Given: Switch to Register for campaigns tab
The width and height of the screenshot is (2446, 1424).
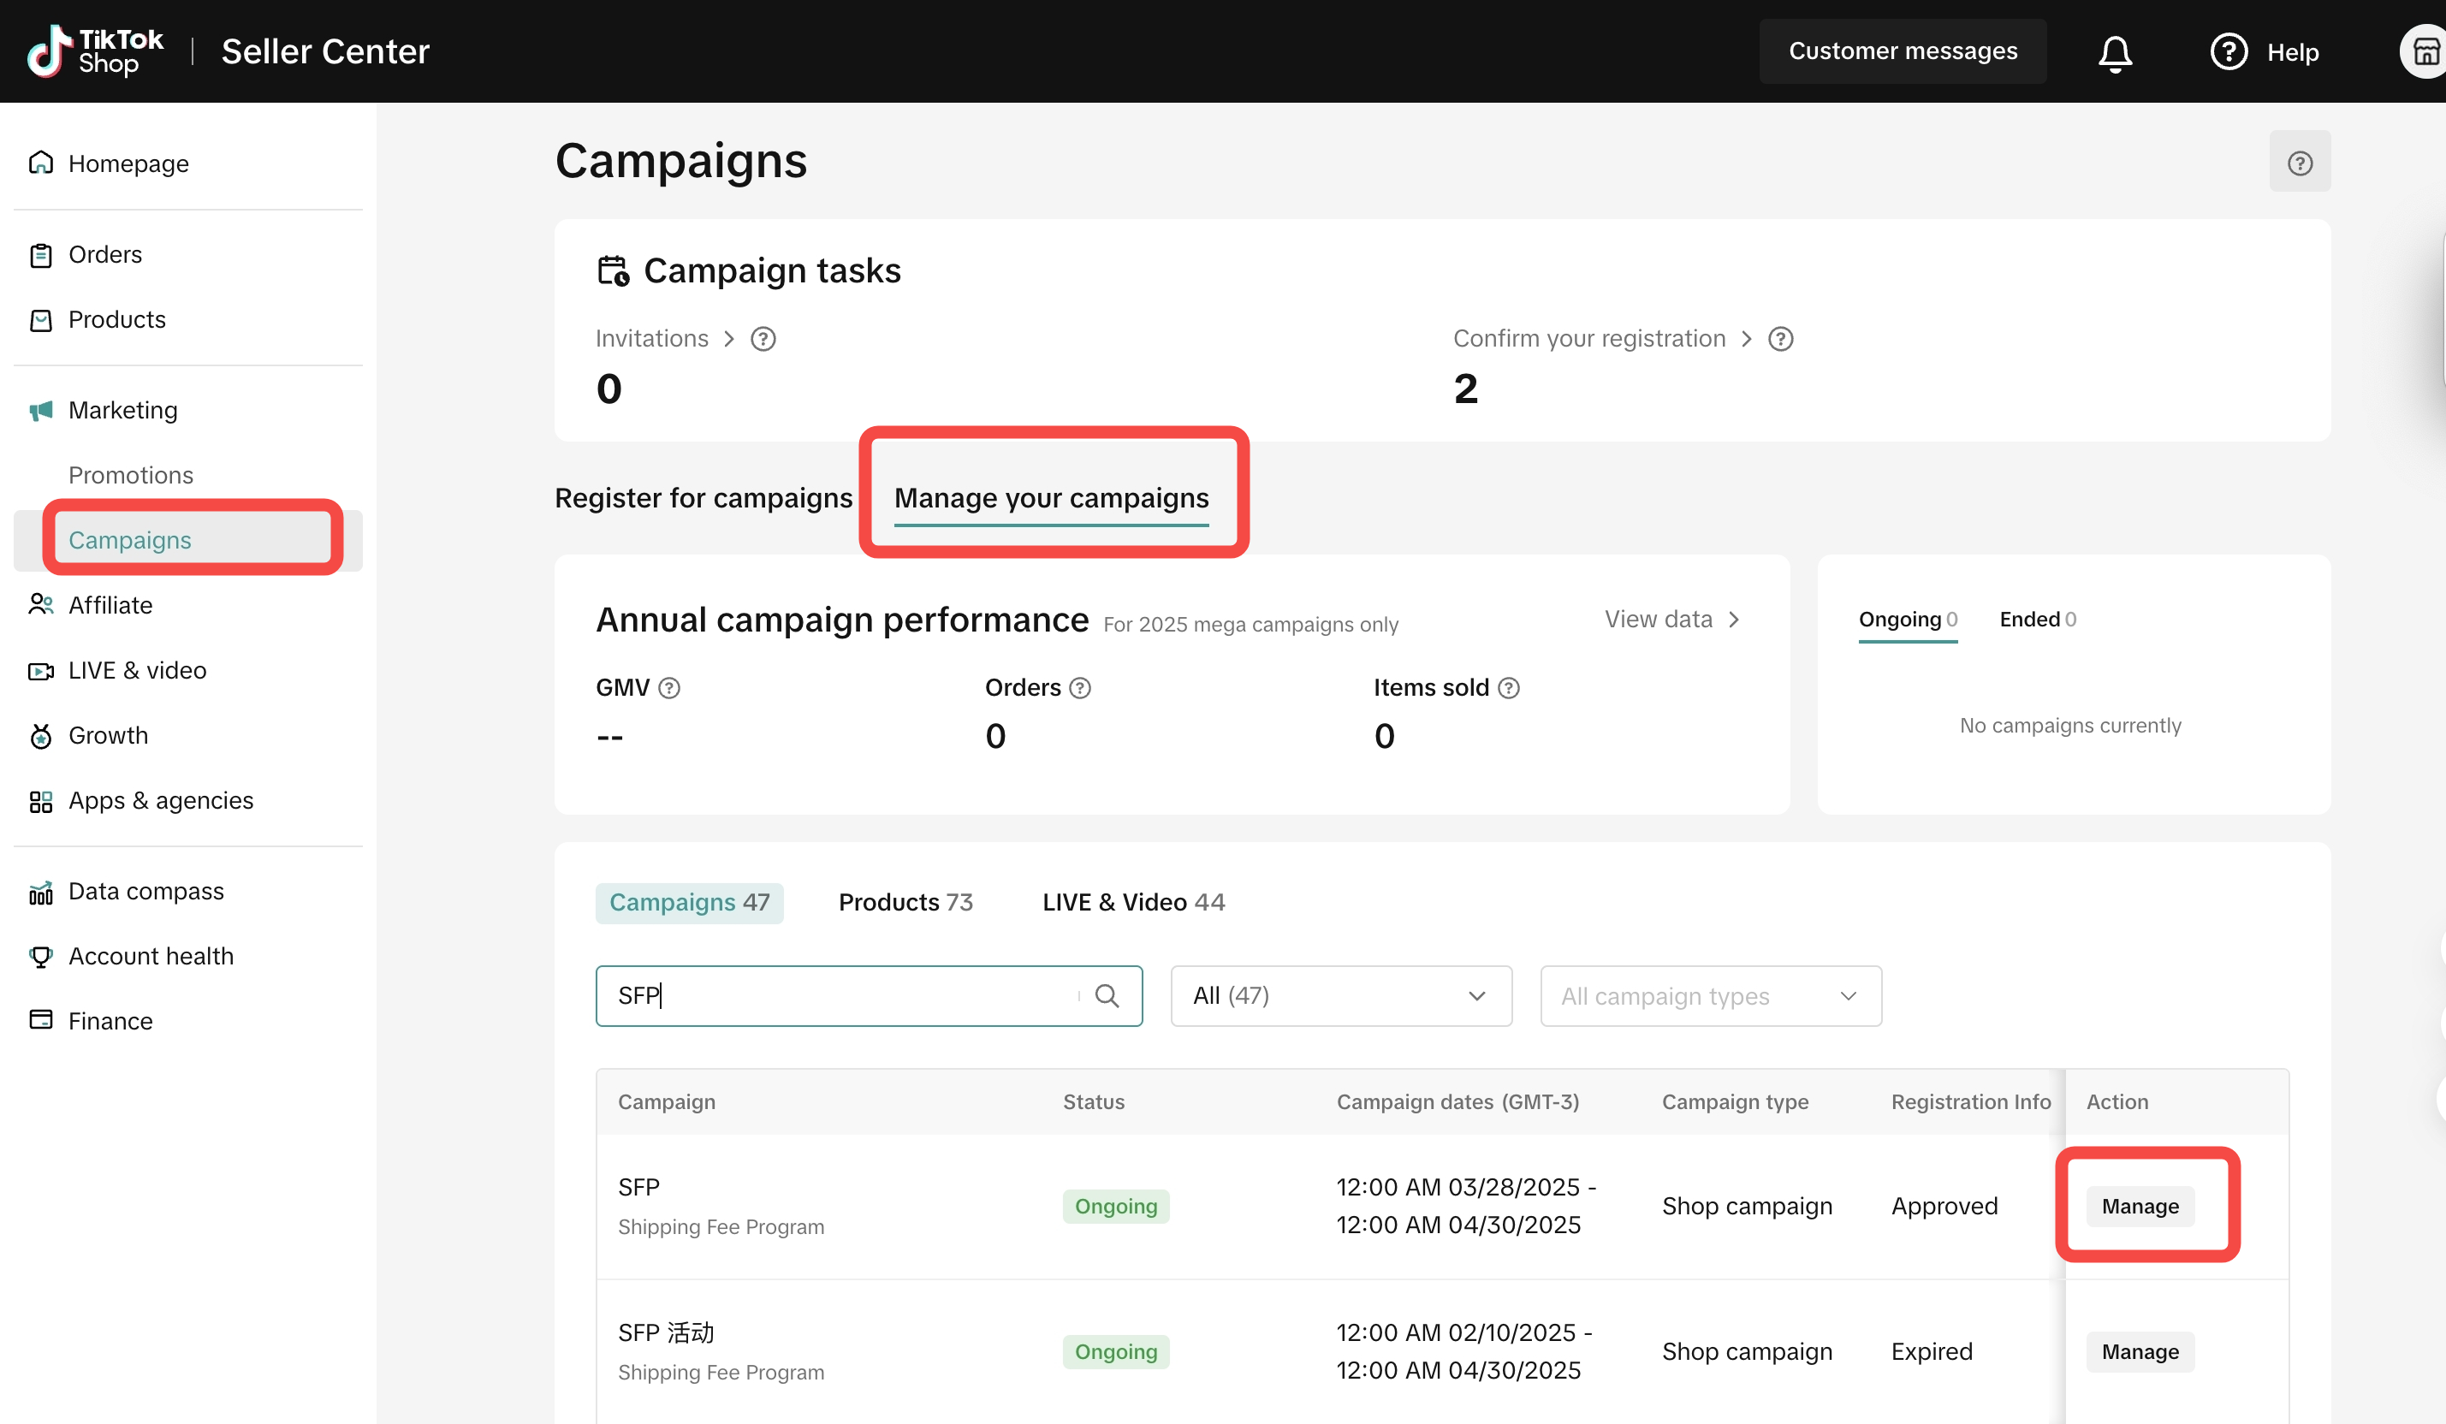Looking at the screenshot, I should 703,498.
